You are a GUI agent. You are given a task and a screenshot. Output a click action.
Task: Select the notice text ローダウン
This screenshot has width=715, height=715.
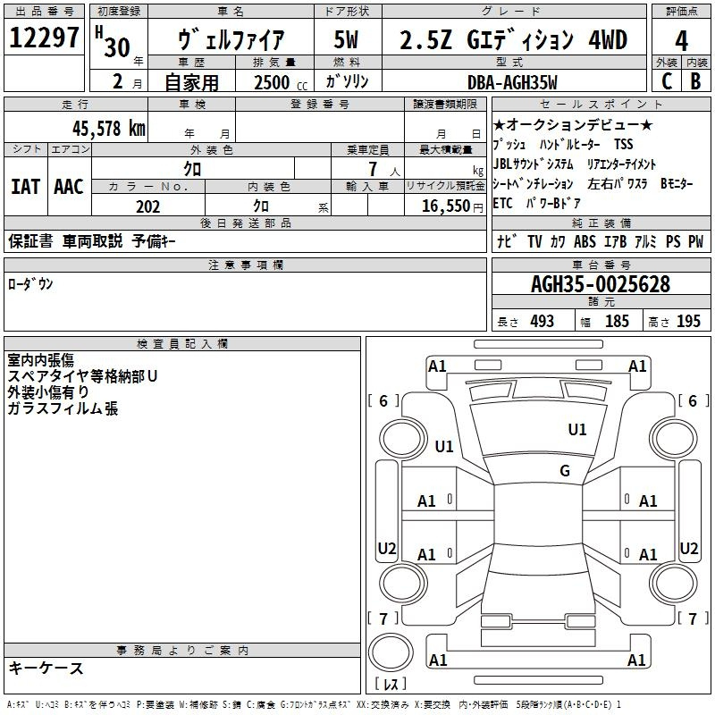click(x=30, y=283)
